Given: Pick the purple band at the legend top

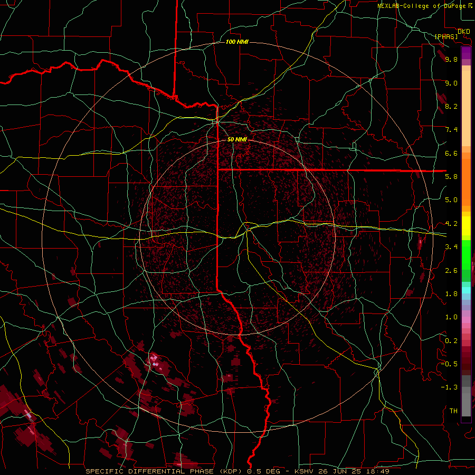Looking at the screenshot, I should coord(466,53).
